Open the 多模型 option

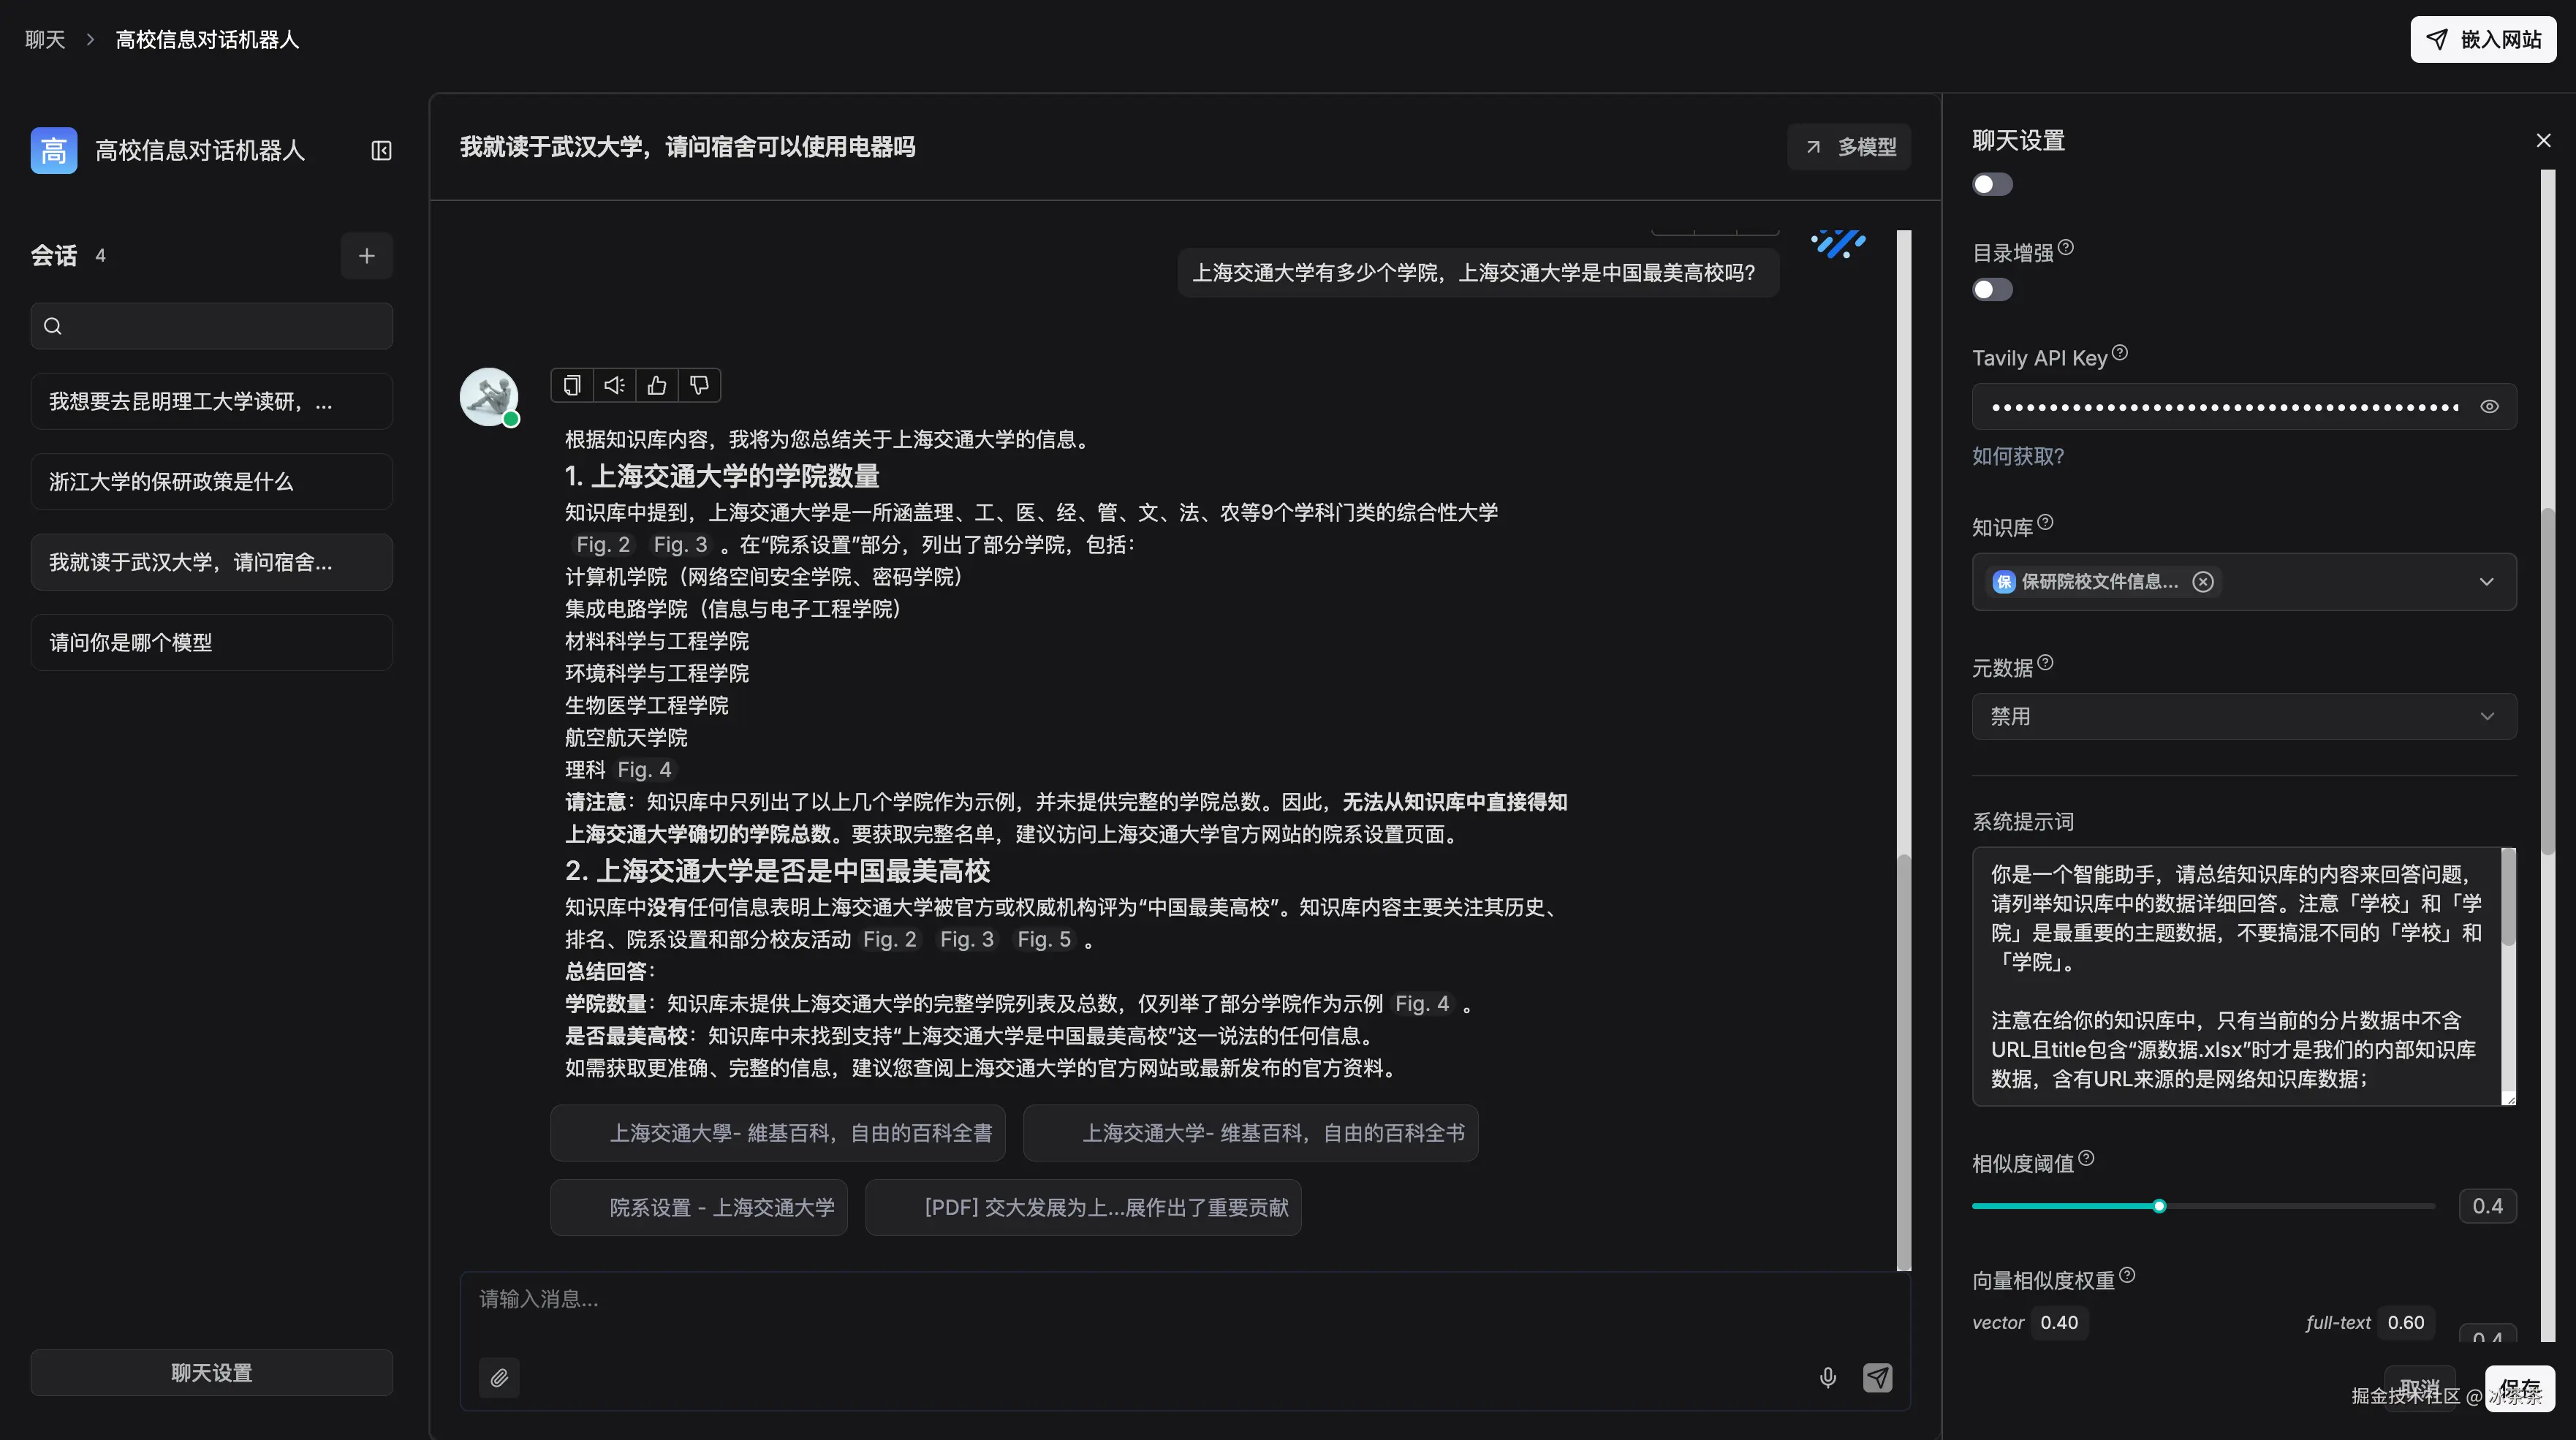(x=1849, y=147)
